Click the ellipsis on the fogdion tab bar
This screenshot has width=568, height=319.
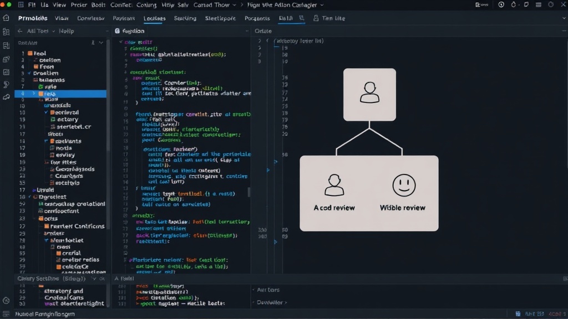coord(247,31)
